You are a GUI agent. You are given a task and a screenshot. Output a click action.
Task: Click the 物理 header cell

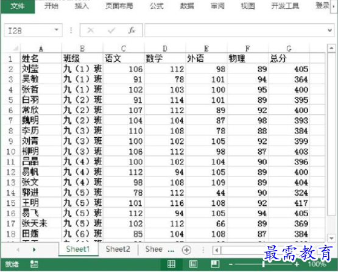point(248,58)
